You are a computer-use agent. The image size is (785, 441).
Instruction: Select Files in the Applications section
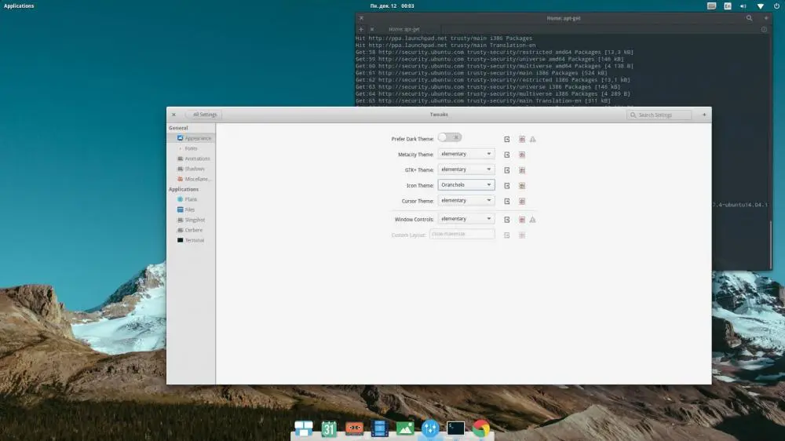[192, 210]
